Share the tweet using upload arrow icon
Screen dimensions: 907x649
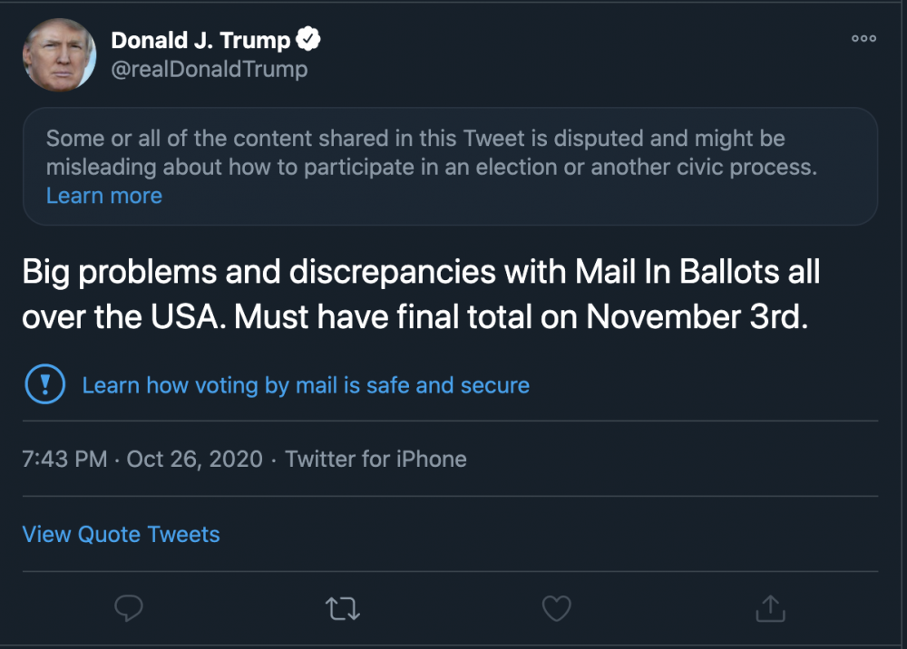[x=769, y=608]
